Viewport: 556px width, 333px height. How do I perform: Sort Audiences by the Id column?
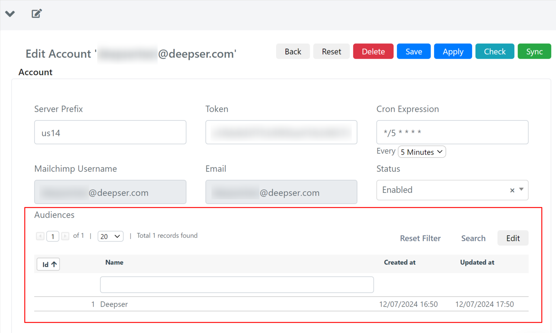[48, 264]
